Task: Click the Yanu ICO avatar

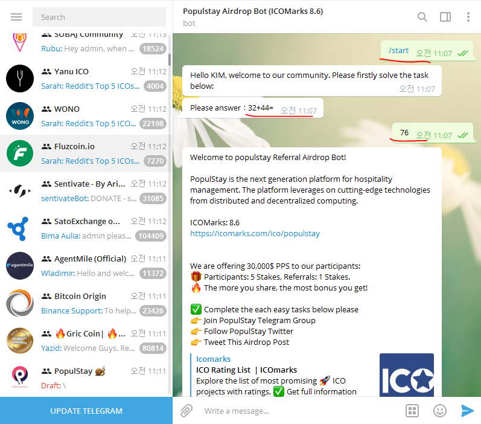Action: 20,79
